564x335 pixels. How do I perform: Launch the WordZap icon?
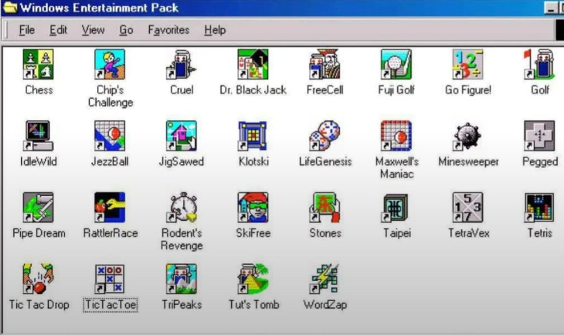pos(325,279)
